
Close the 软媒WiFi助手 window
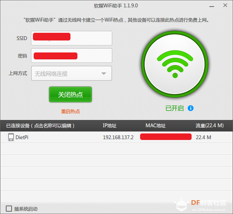pyautogui.click(x=225, y=5)
